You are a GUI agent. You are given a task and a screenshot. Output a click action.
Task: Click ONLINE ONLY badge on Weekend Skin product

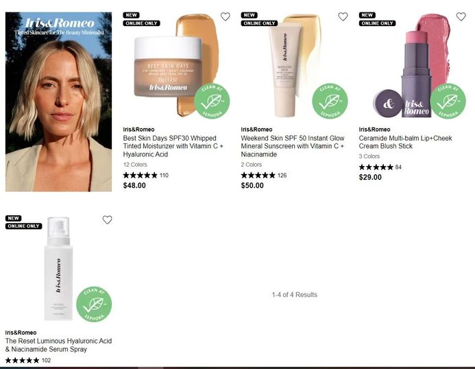pyautogui.click(x=259, y=23)
